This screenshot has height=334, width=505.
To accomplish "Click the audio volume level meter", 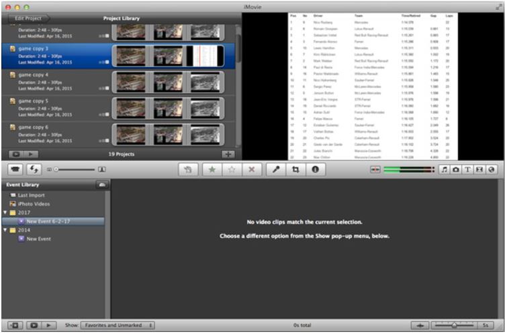I will pyautogui.click(x=409, y=170).
